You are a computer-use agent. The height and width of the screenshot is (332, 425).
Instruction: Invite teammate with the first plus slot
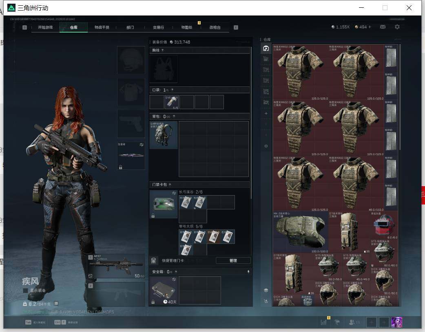371,322
